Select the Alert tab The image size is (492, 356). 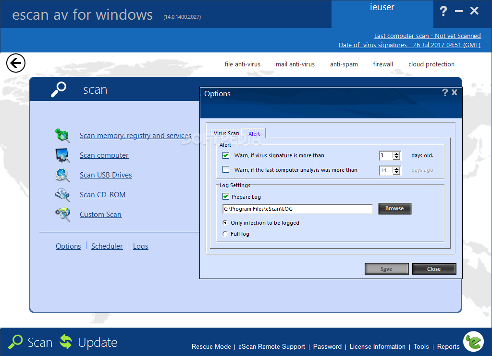tap(254, 133)
